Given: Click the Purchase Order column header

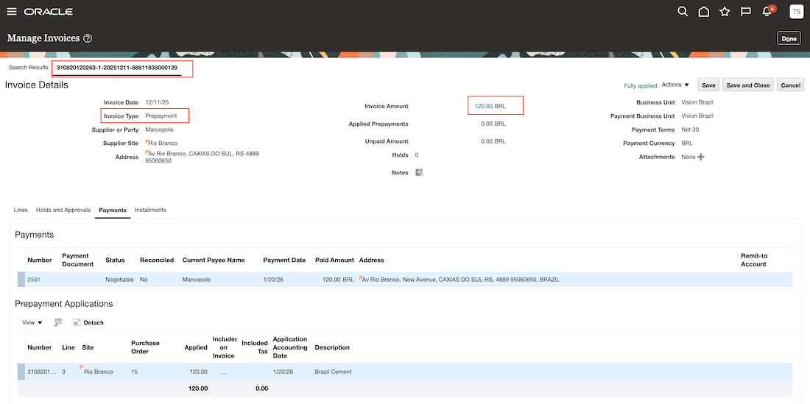Looking at the screenshot, I should [x=145, y=347].
